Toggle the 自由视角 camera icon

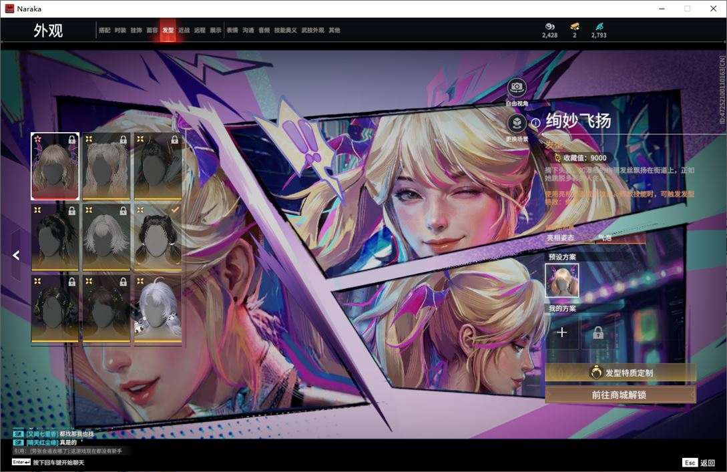[517, 87]
